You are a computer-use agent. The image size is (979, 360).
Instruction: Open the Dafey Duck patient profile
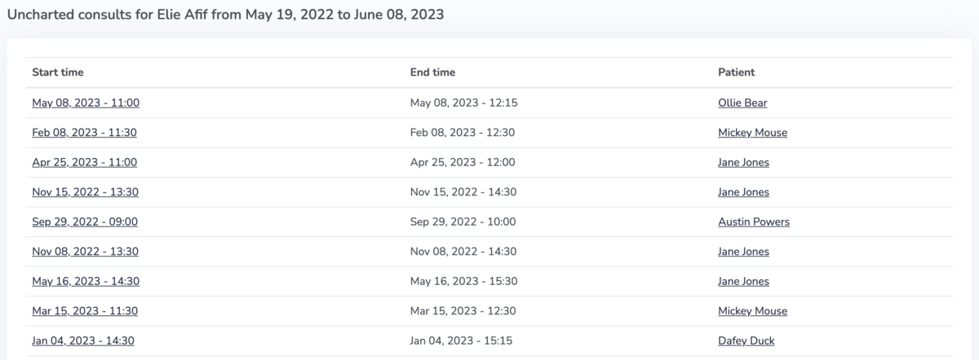tap(746, 341)
